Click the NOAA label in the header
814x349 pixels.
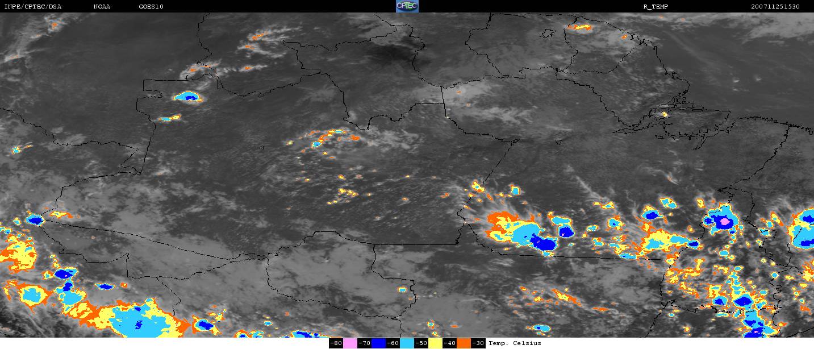coord(102,7)
